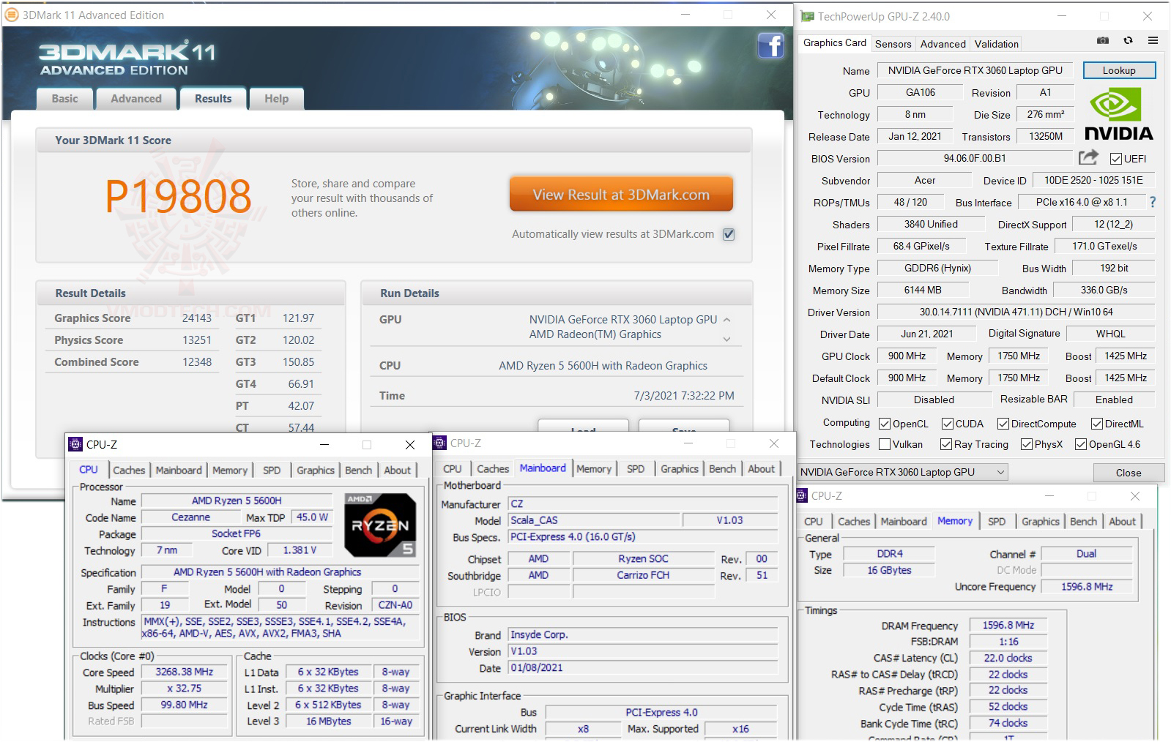This screenshot has height=742, width=1171.
Task: Click the Core Speed value in CPU-Z
Action: pyautogui.click(x=184, y=672)
